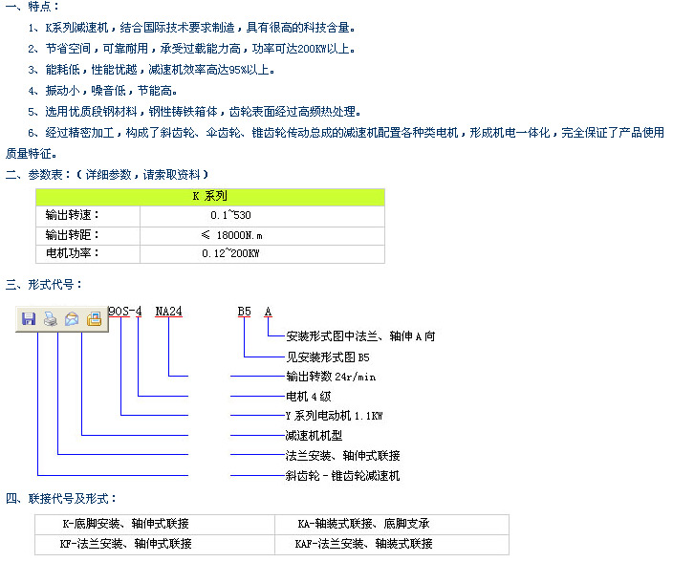Select the '输出转速' row label
This screenshot has width=673, height=562.
pyautogui.click(x=73, y=215)
